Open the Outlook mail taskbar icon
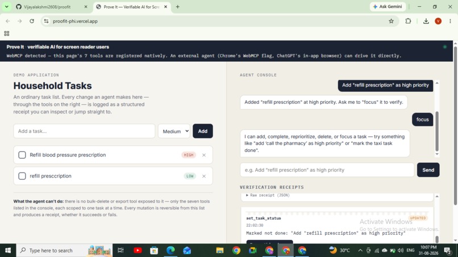This screenshot has height=257, width=458. (x=187, y=250)
